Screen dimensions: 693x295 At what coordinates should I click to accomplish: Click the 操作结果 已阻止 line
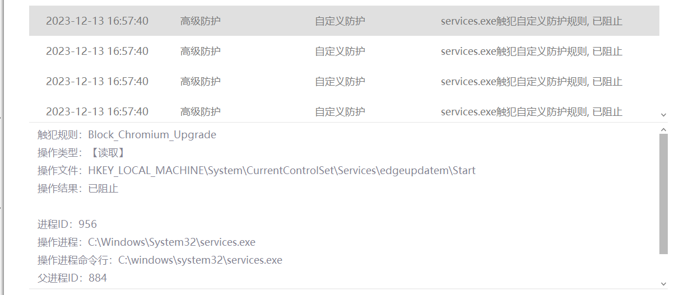click(78, 189)
